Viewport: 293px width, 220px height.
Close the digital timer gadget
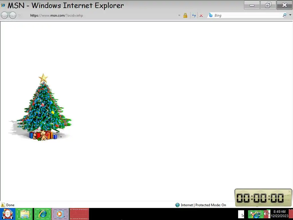290,191
